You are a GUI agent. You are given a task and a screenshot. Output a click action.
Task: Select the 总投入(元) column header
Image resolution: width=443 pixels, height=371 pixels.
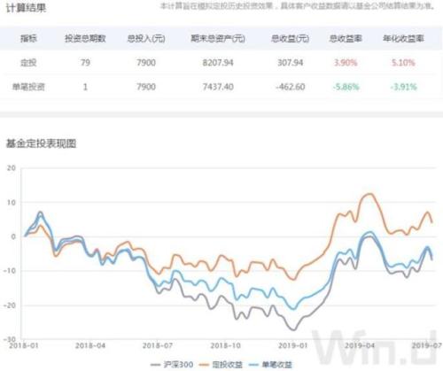click(x=146, y=38)
